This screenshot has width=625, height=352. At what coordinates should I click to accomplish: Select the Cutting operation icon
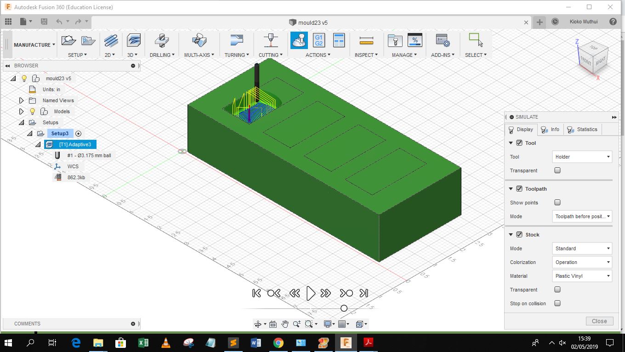click(271, 40)
